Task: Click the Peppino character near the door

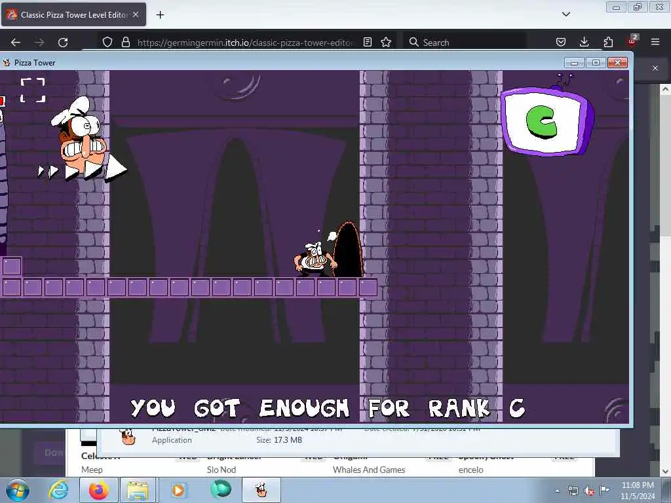Action: click(x=315, y=259)
